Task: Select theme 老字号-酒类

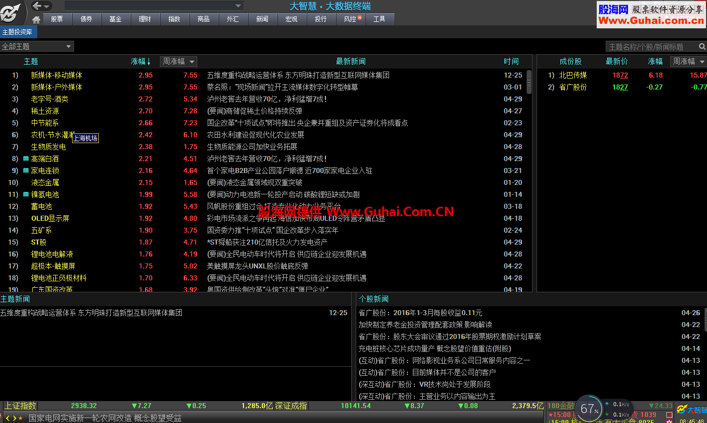Action: tap(50, 99)
